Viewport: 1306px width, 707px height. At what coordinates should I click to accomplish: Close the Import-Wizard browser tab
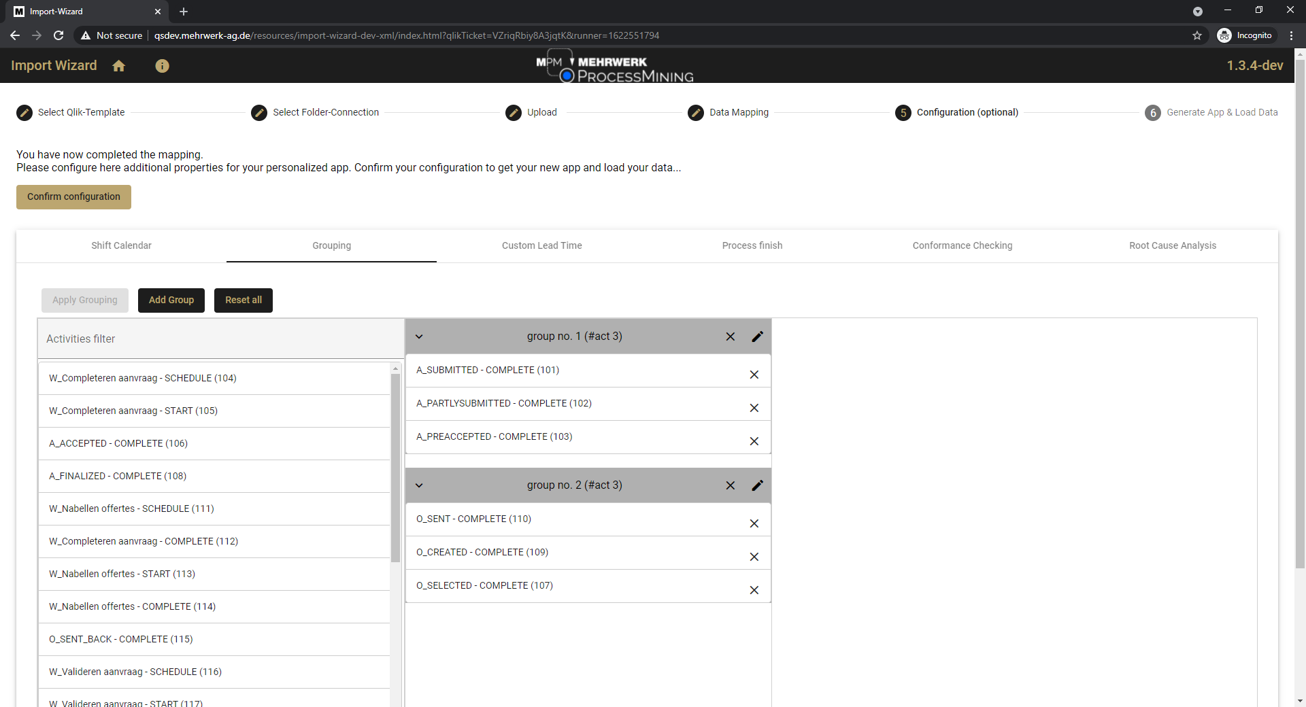click(x=158, y=12)
